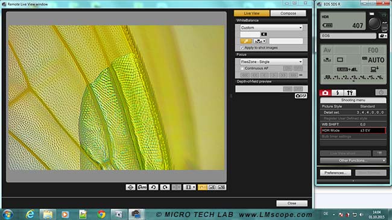Select the HDR Mode row
This screenshot has width=392, height=220.
click(353, 130)
